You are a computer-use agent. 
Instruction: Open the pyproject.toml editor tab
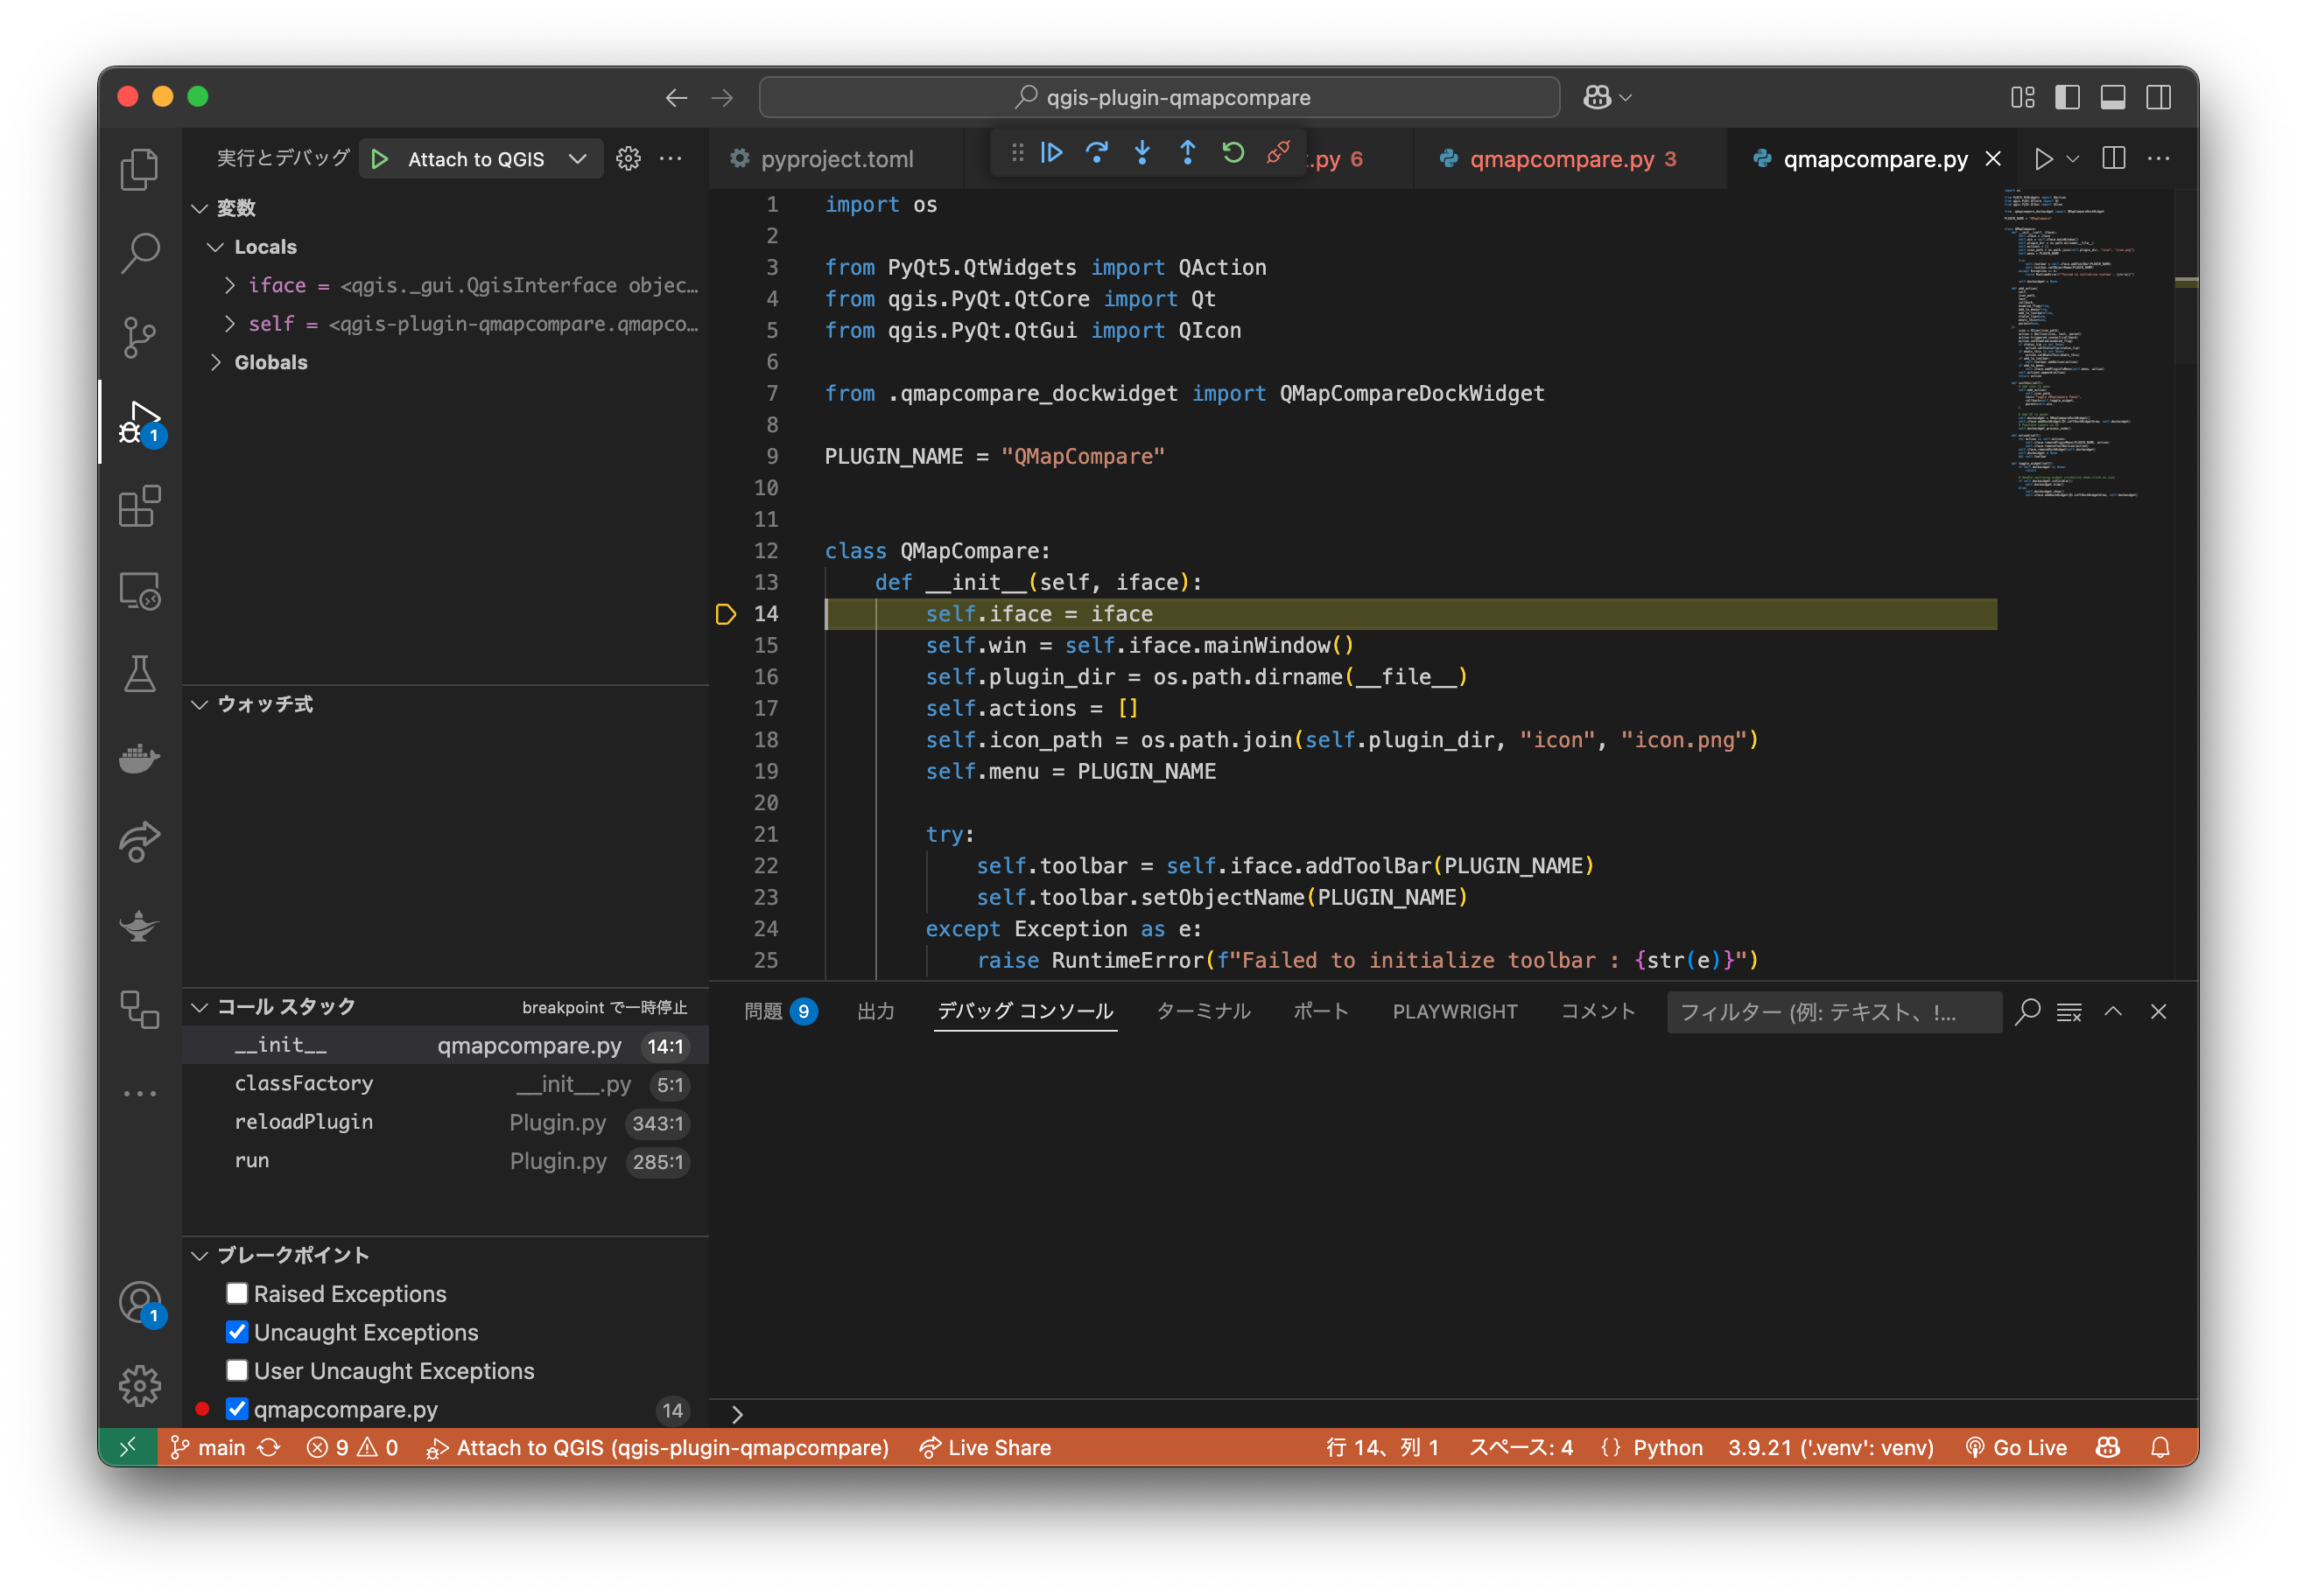click(x=836, y=159)
